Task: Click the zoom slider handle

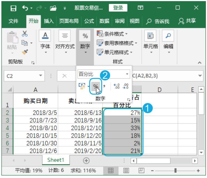Action: [x=175, y=171]
